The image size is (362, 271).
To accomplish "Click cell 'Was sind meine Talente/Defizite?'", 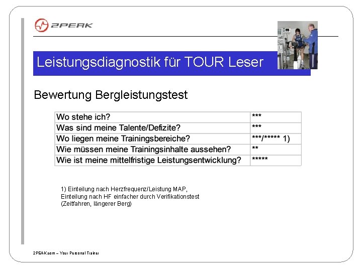I will [x=152, y=128].
